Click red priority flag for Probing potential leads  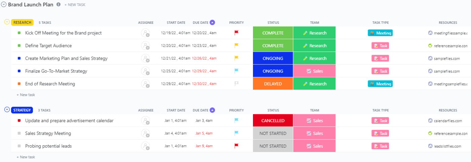point(236,146)
